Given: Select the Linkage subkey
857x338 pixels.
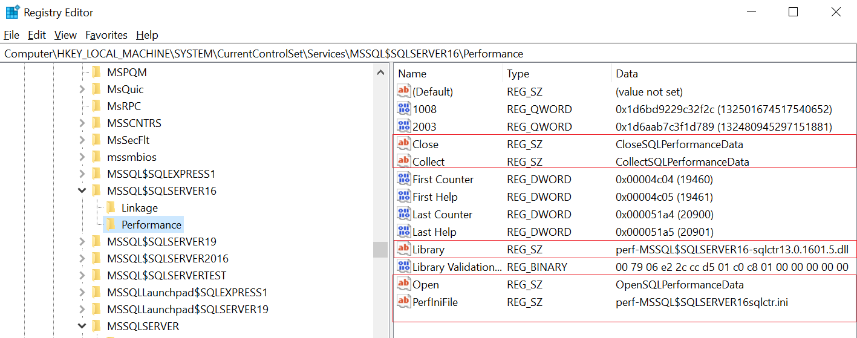Looking at the screenshot, I should click(139, 208).
